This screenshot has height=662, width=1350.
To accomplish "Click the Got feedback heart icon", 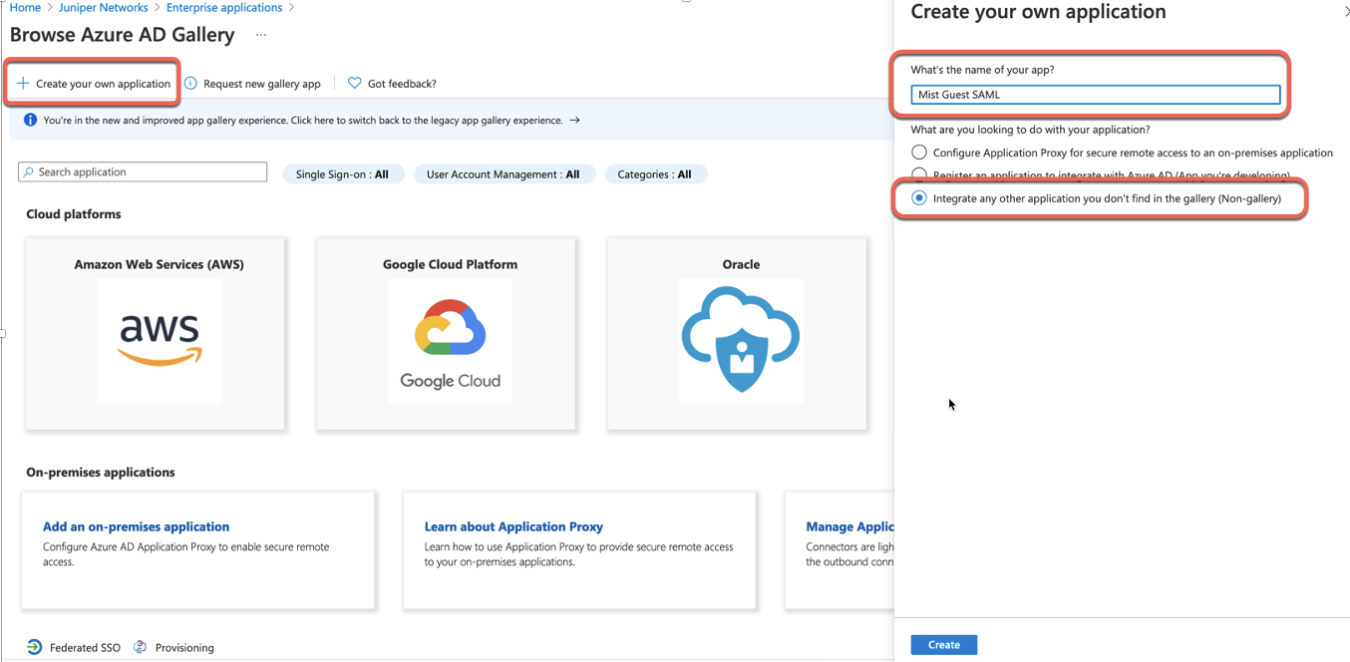I will (354, 84).
